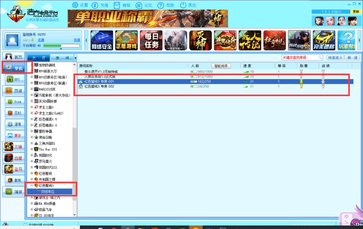Image resolution: width=363 pixels, height=229 pixels.
Task: Click the 快速进入 button
Action: 335,58
